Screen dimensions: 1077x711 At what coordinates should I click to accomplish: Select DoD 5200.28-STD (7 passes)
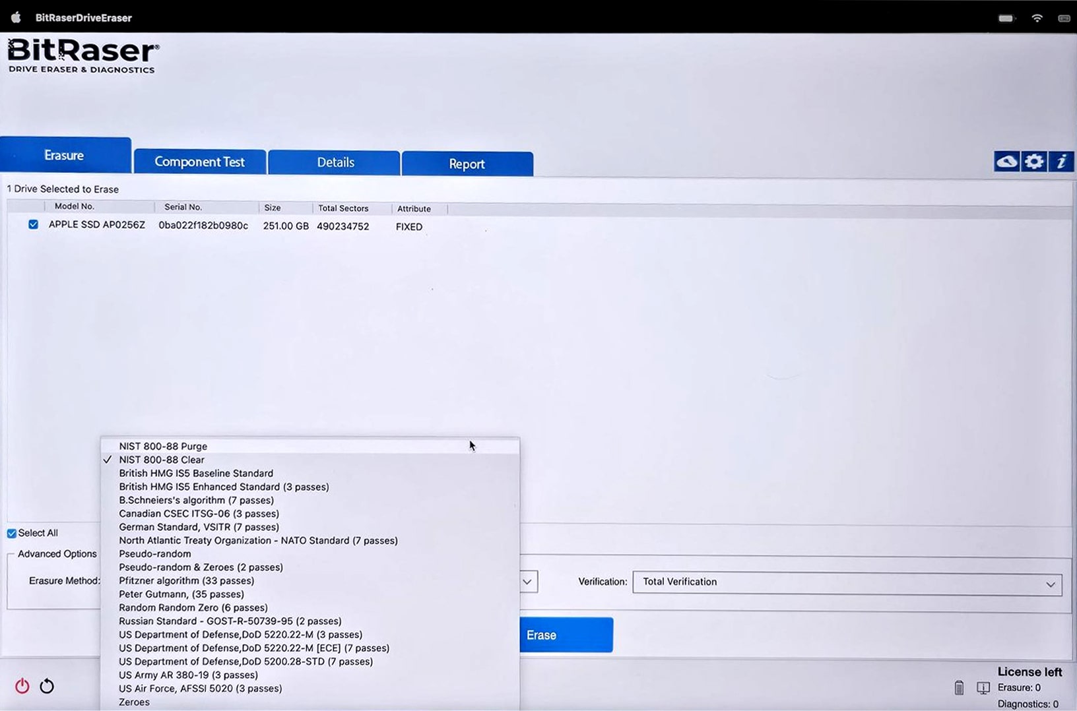310,662
